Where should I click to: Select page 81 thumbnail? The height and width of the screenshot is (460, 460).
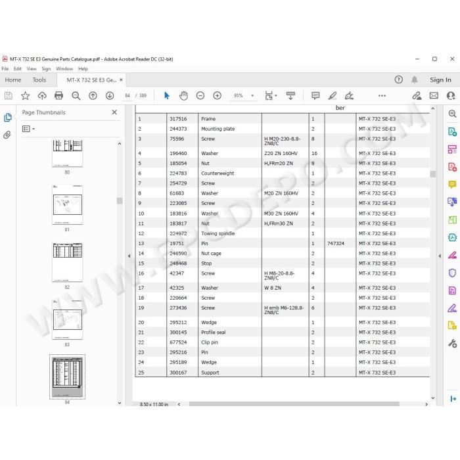(68, 204)
